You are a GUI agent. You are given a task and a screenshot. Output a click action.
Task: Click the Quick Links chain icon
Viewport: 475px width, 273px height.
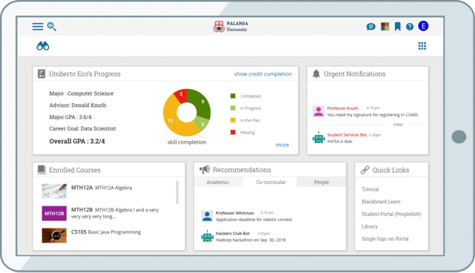coord(365,170)
